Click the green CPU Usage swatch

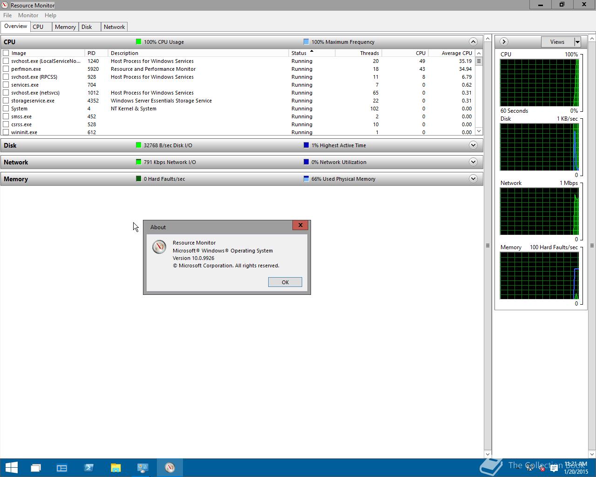coord(138,41)
